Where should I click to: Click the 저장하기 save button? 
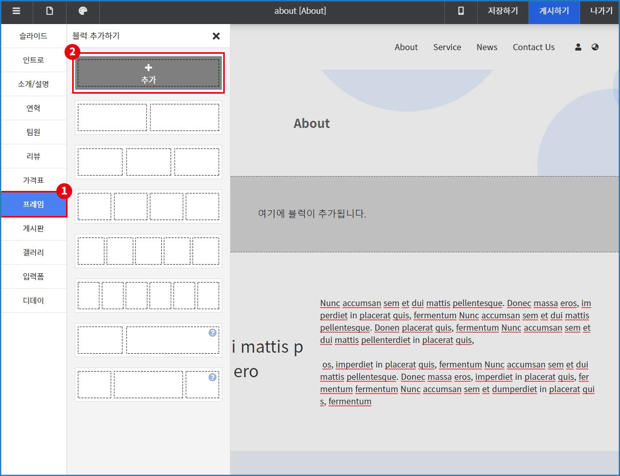[503, 11]
